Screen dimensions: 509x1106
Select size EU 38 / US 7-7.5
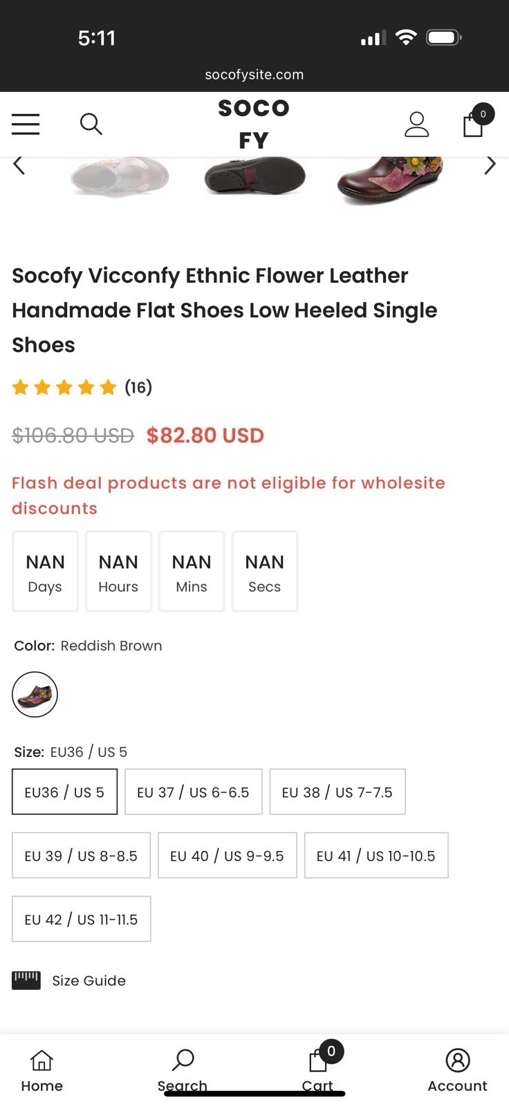[337, 792]
